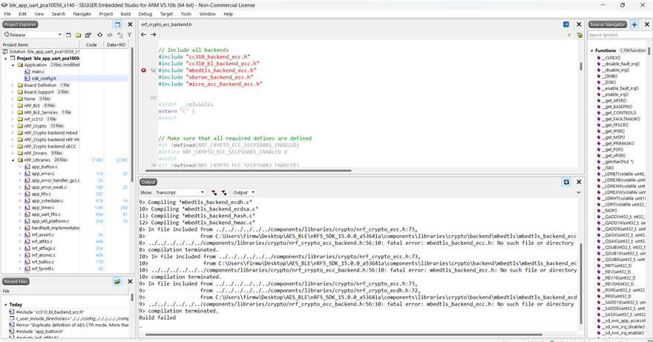Screen dimensions: 653x342
Task: Select nrf_balloc.c in the project tree
Action: [x=42, y=262]
